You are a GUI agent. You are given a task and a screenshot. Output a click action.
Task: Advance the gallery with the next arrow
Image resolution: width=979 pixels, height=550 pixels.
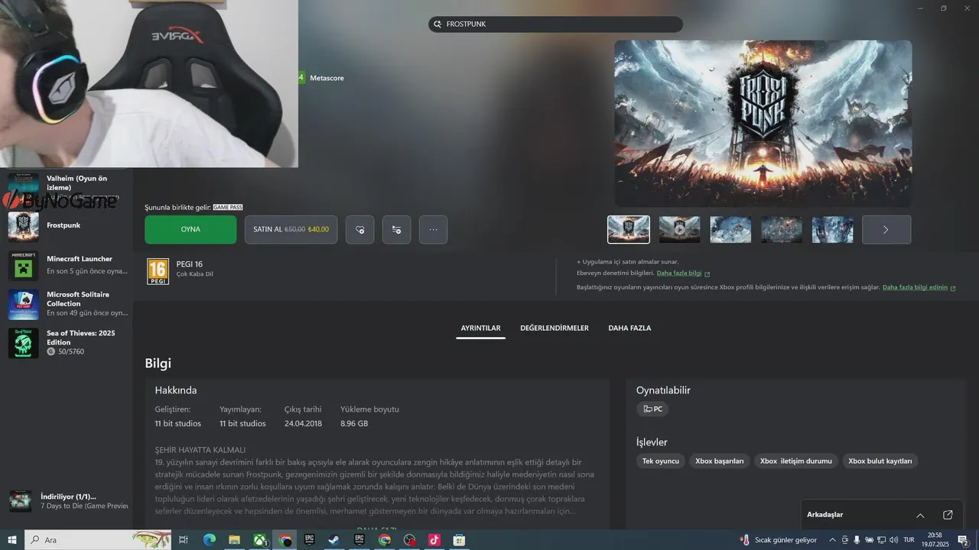tap(886, 229)
